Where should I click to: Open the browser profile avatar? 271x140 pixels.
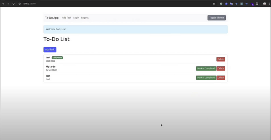click(264, 3)
